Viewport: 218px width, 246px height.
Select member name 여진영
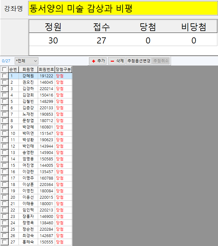tap(28, 165)
